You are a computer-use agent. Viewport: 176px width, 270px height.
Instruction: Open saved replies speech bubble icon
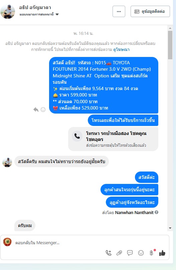coord(130,253)
